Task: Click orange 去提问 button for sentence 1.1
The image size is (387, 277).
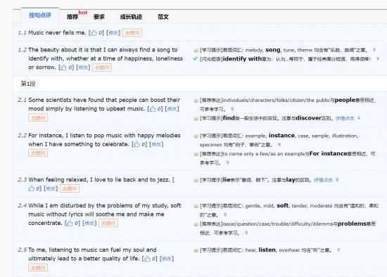Action: (x=132, y=33)
